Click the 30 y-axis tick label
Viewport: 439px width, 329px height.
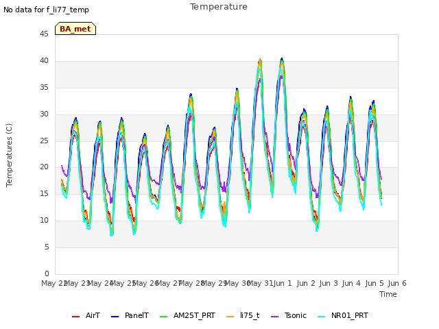click(x=44, y=114)
